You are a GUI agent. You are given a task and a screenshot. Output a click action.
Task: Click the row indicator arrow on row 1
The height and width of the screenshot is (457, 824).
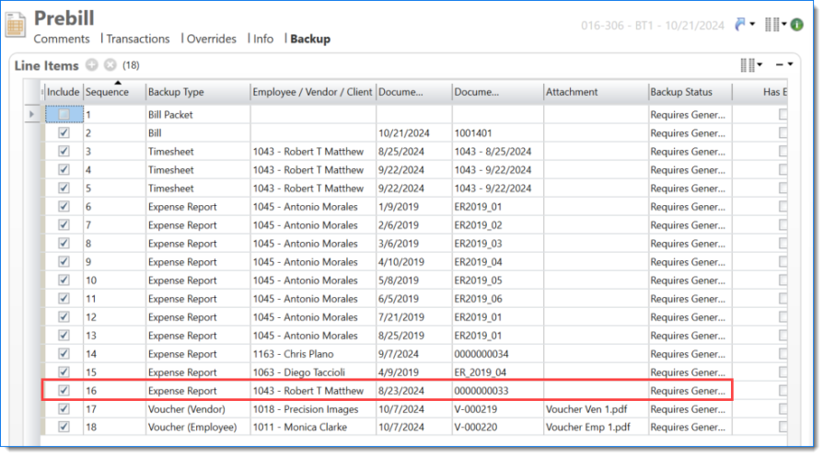(33, 115)
